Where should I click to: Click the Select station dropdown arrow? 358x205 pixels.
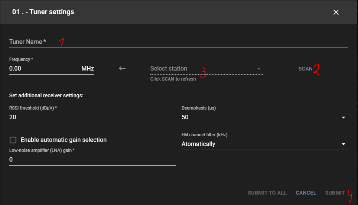tap(259, 69)
